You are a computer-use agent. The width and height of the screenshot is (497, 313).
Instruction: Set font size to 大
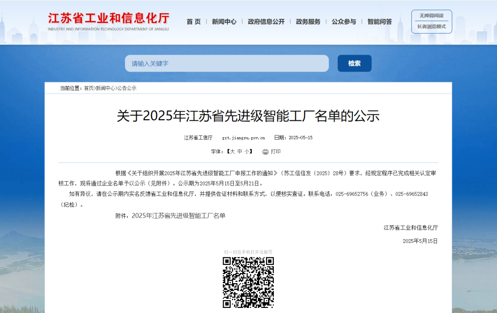(x=232, y=151)
